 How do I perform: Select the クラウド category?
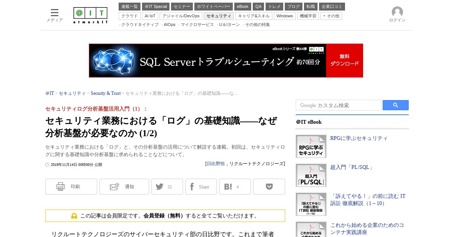point(130,16)
